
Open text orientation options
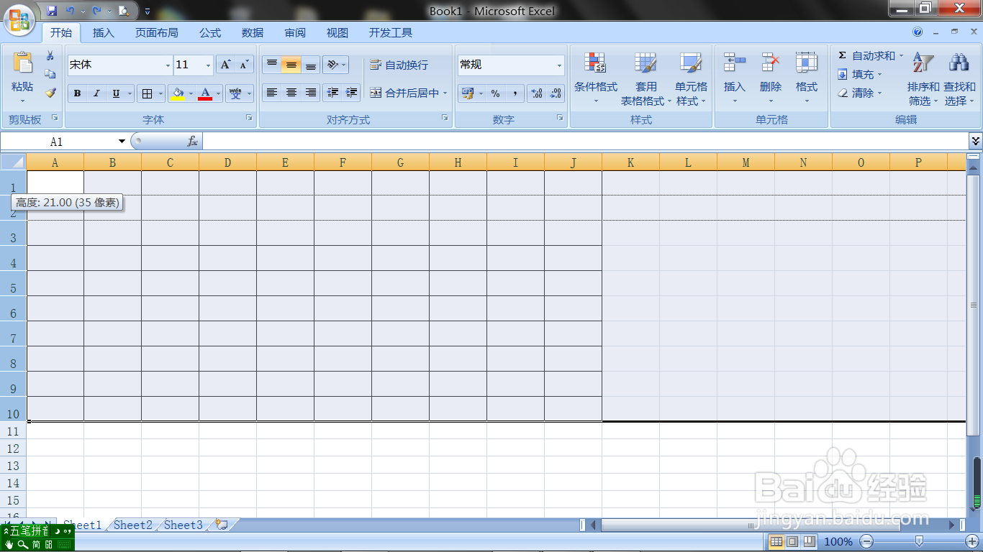tap(335, 65)
